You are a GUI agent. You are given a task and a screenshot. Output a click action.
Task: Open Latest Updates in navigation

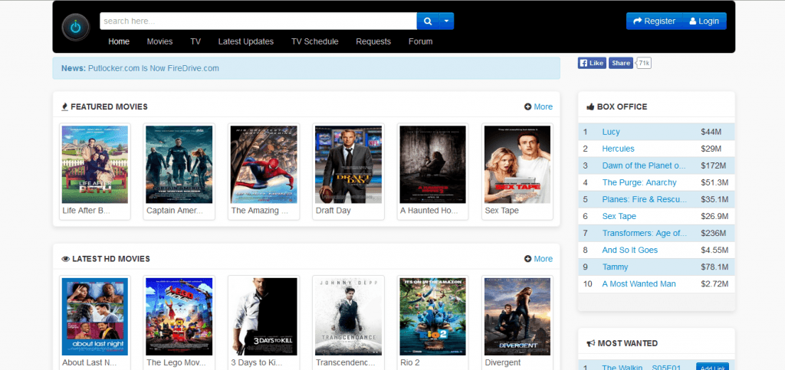coord(246,41)
